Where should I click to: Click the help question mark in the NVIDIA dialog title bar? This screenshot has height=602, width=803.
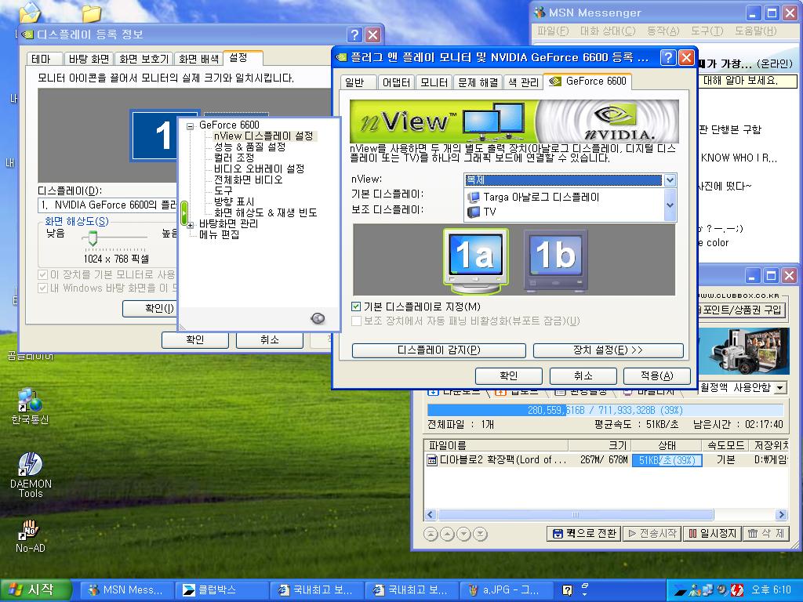tap(668, 57)
